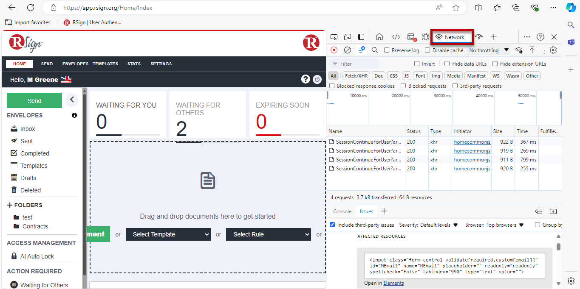Open the Copilot sidebar icon
580x289 pixels.
[571, 8]
